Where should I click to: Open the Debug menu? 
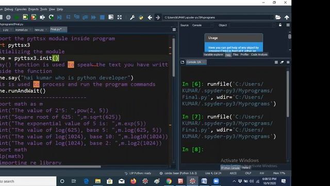tap(9, 9)
